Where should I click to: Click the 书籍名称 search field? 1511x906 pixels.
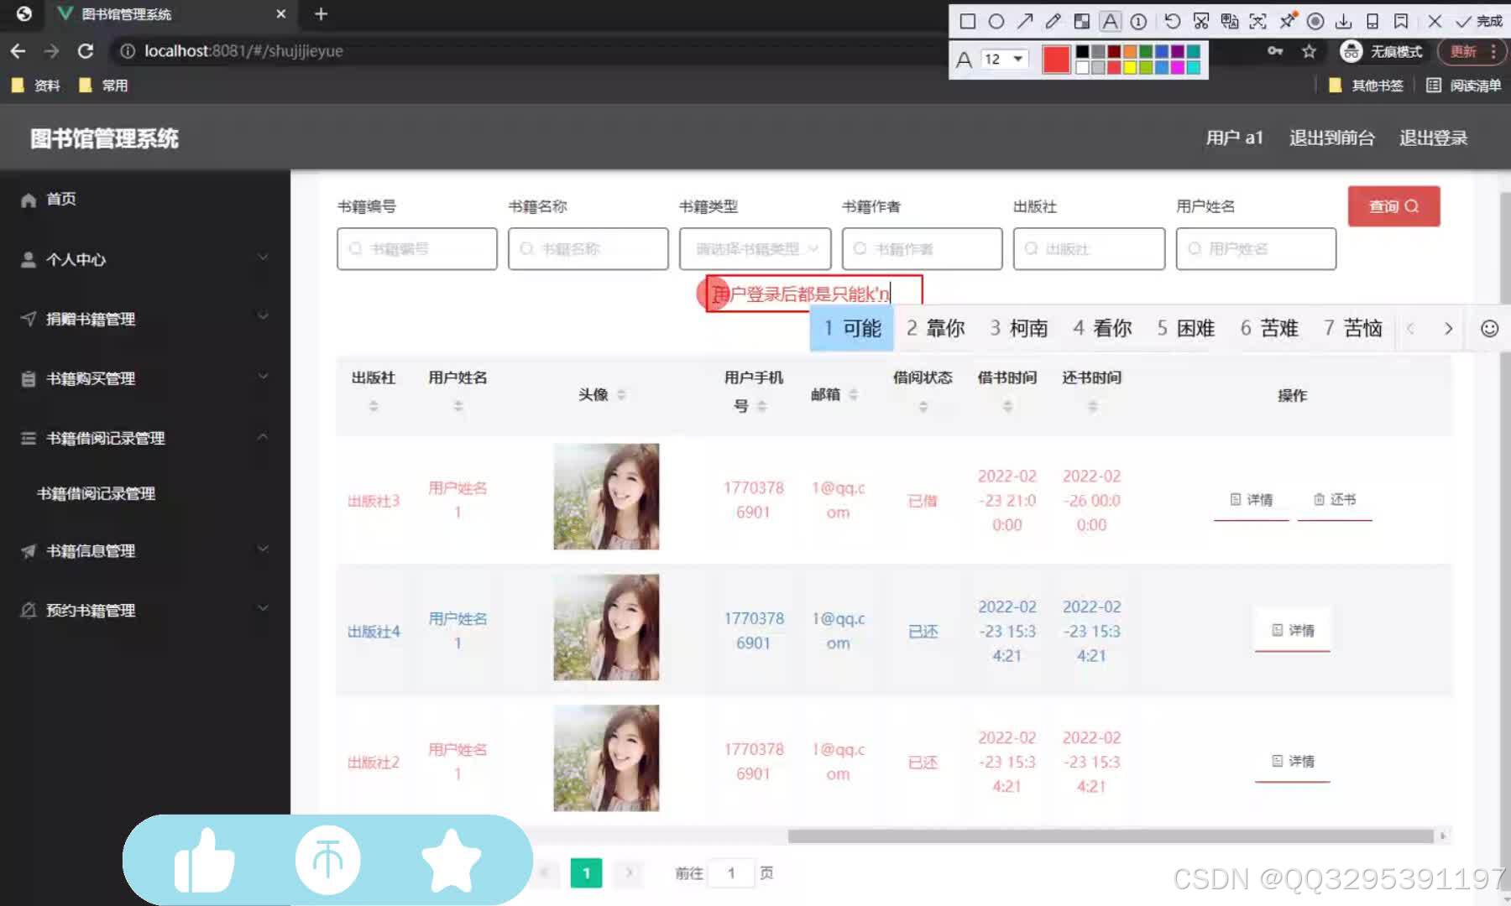coord(588,249)
